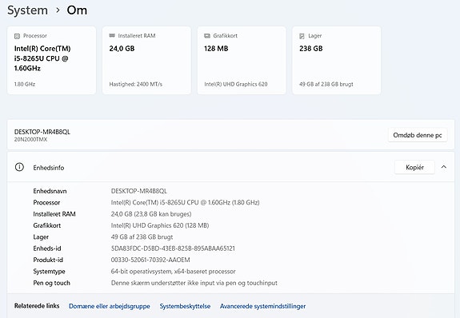The image size is (460, 318).
Task: Click the Processor row value with (1.80 GHz)
Action: [x=185, y=202]
